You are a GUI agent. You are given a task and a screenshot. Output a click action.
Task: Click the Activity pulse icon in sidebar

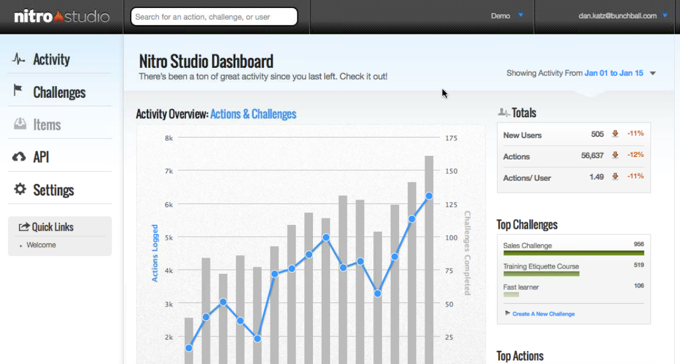(19, 59)
